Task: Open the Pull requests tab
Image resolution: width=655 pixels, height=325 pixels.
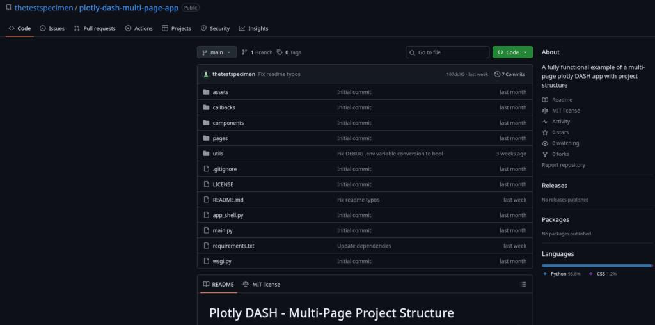Action: [x=95, y=28]
